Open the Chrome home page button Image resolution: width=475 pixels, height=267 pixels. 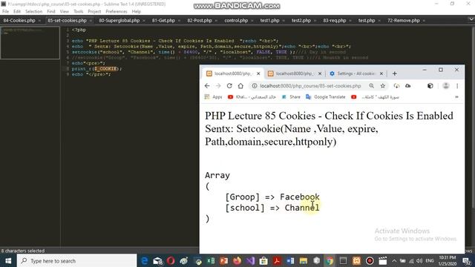[240, 86]
